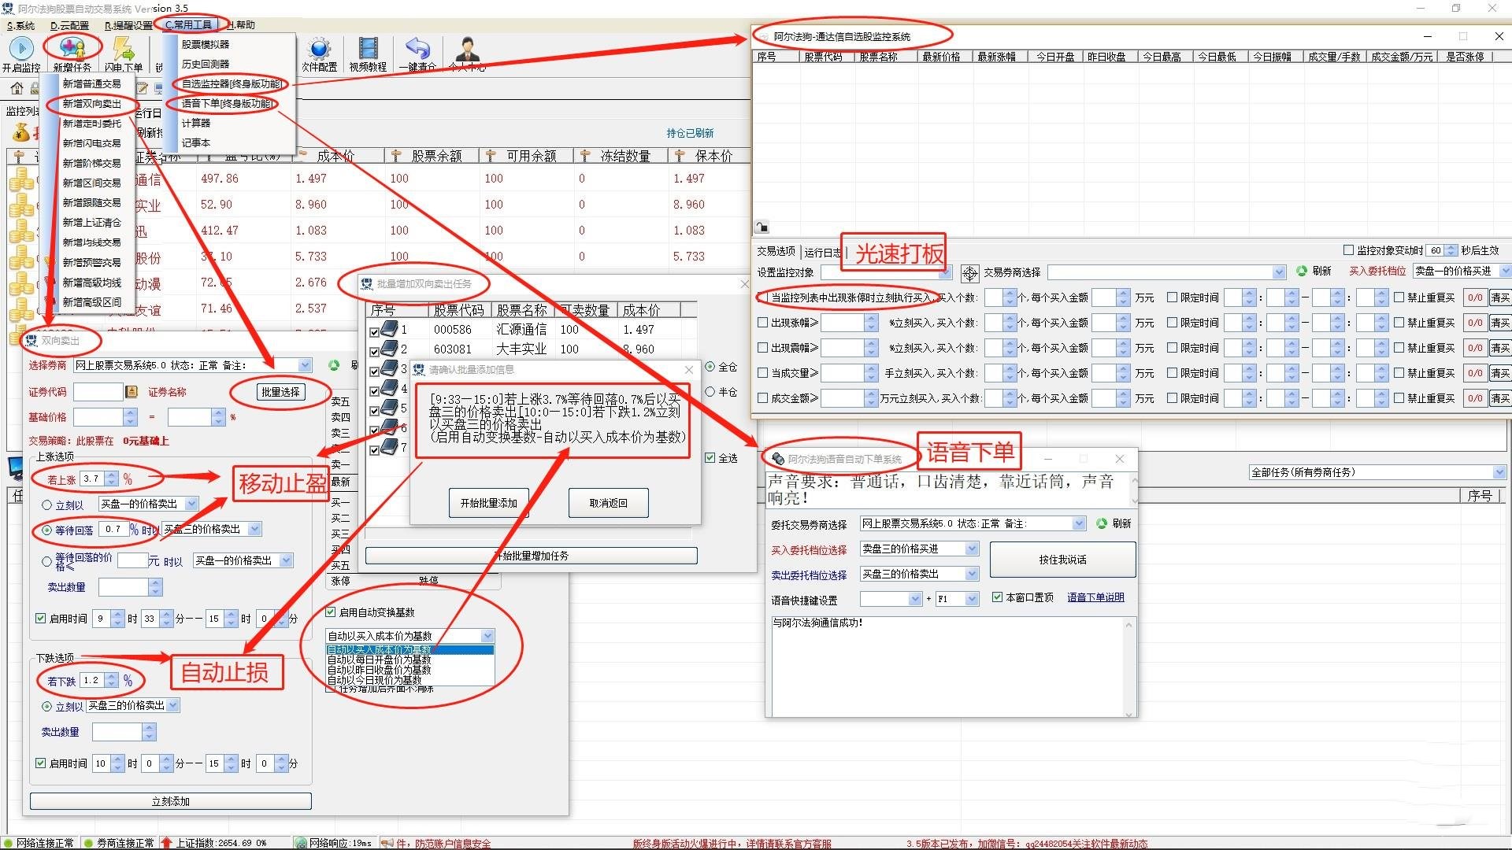Select 新增双向卖出 from task menu
The width and height of the screenshot is (1512, 850).
(92, 104)
